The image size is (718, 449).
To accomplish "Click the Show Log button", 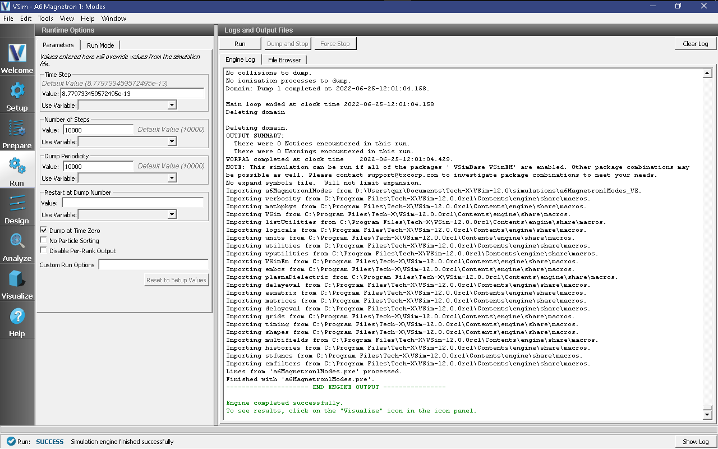I will pos(696,442).
